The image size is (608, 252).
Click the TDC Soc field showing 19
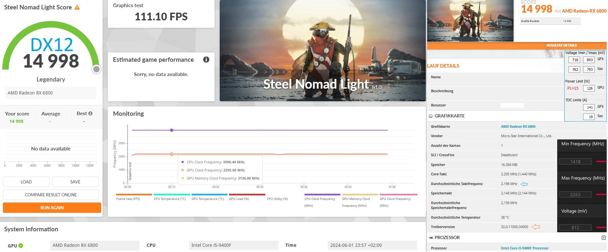[x=589, y=117]
